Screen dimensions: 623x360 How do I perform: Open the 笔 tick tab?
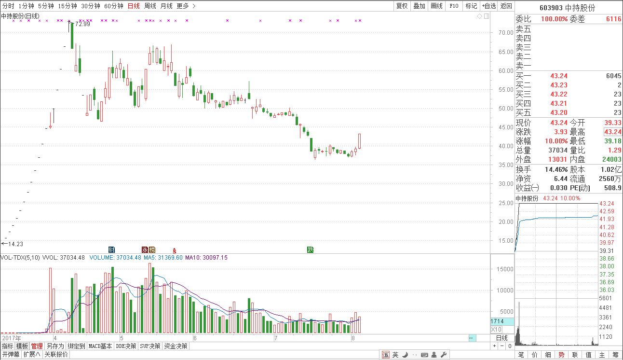(x=521, y=355)
